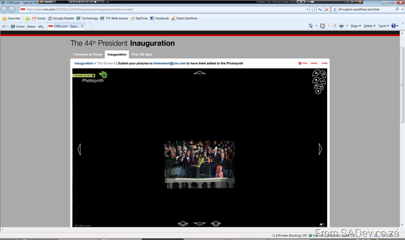Click the feeds RSS toolbar icon

(x=322, y=26)
